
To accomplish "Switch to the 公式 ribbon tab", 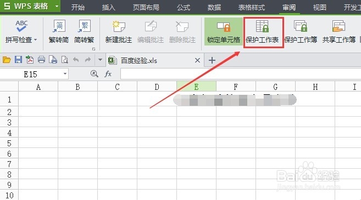I will click(x=184, y=7).
